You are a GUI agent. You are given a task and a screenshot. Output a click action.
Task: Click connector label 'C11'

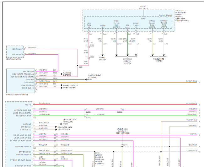click(105, 34)
